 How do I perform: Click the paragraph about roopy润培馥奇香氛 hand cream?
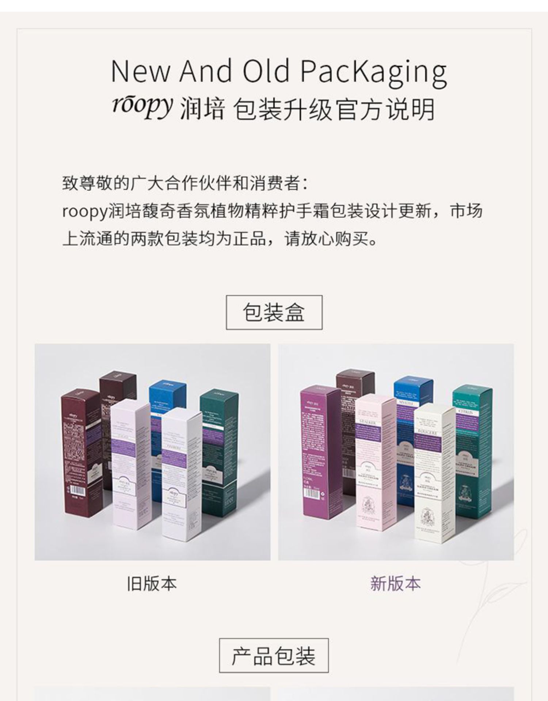click(272, 225)
